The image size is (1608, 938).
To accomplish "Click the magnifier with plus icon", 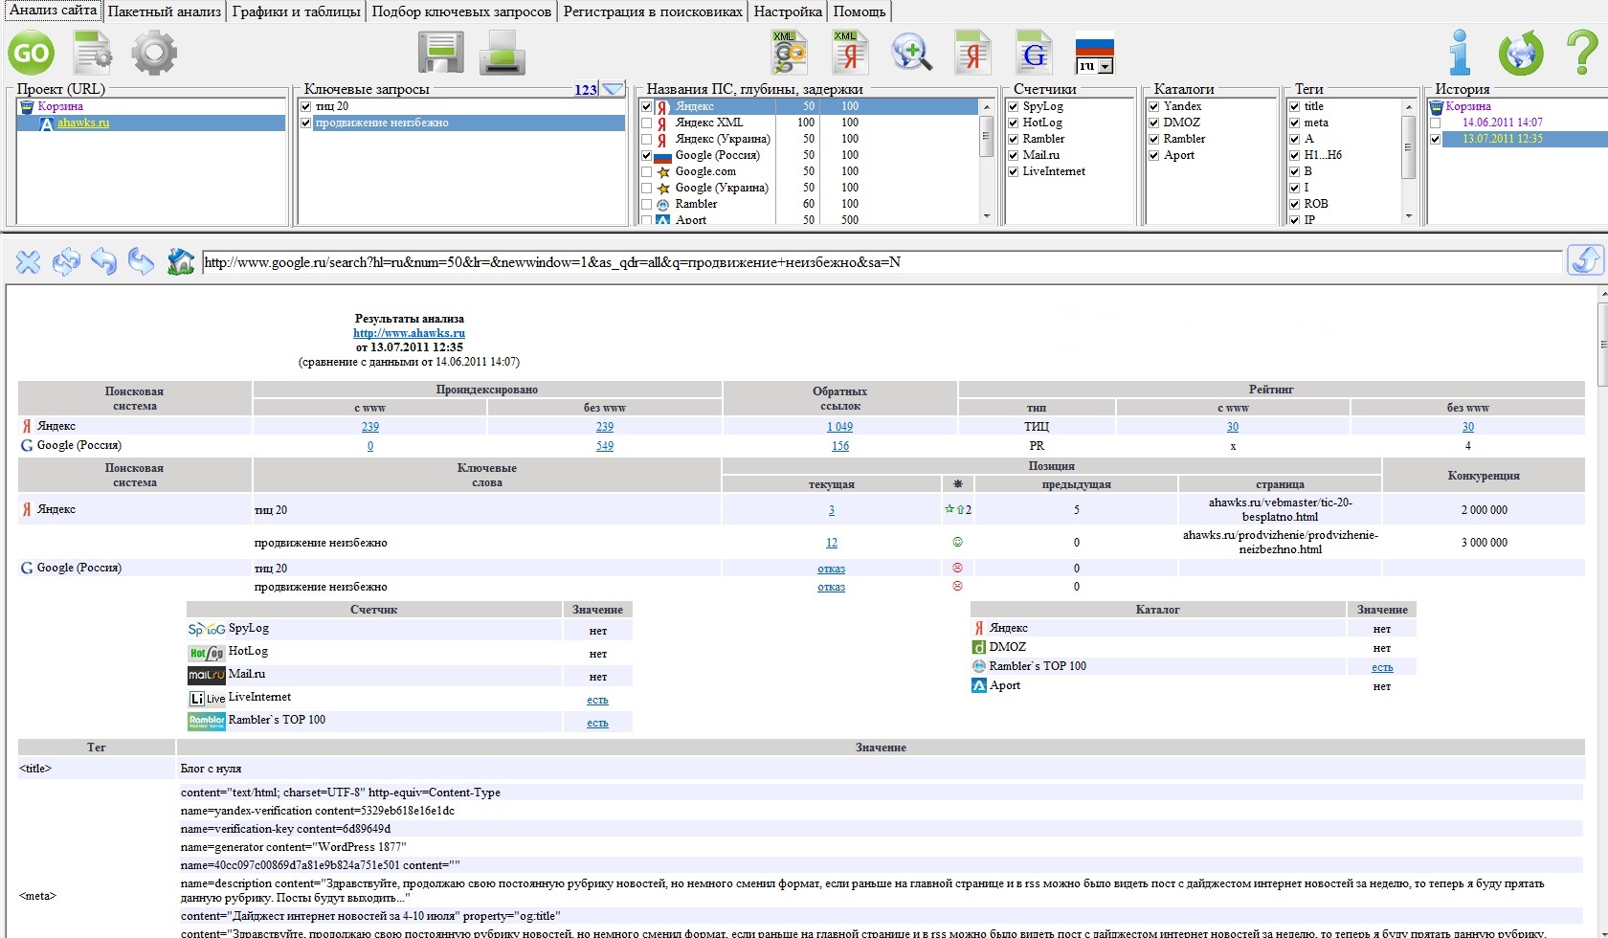I will tap(912, 53).
